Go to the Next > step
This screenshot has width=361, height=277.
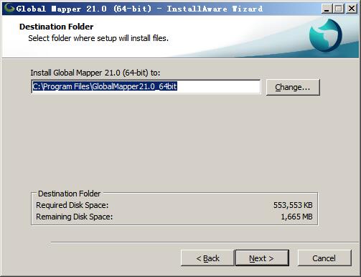pos(262,258)
